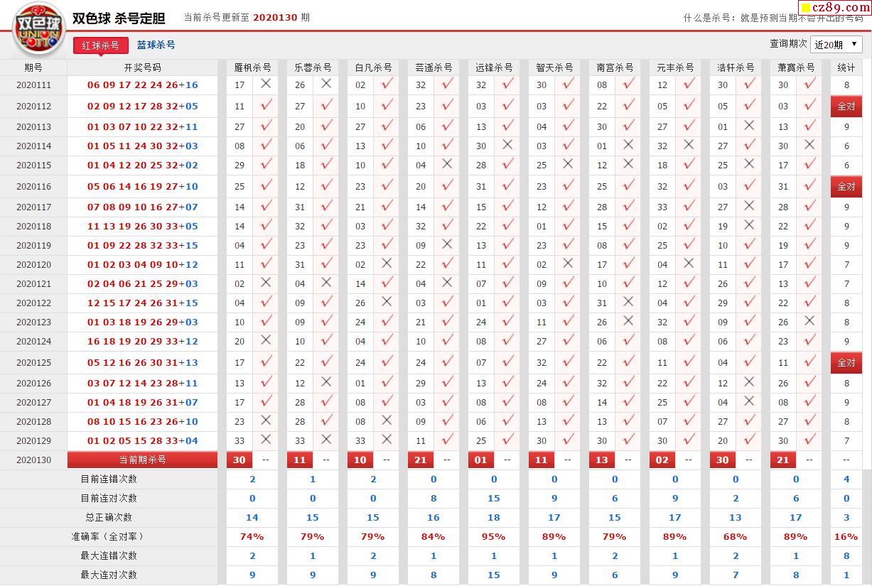Click current kill number 01 under 远锋杀号
872x586 pixels.
tap(480, 460)
